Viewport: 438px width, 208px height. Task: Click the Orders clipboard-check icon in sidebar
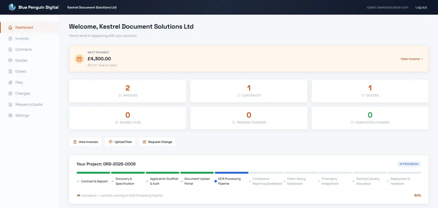(x=10, y=71)
